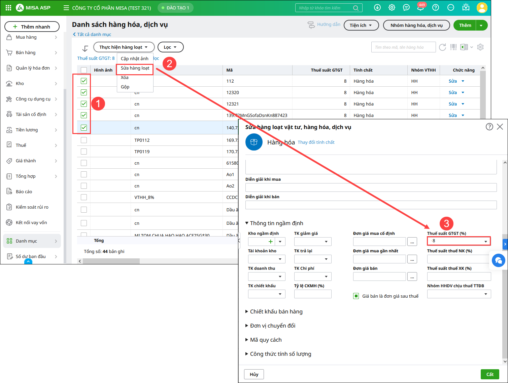Choose Cập nhật ảnh from menu
Image resolution: width=508 pixels, height=383 pixels.
point(135,58)
